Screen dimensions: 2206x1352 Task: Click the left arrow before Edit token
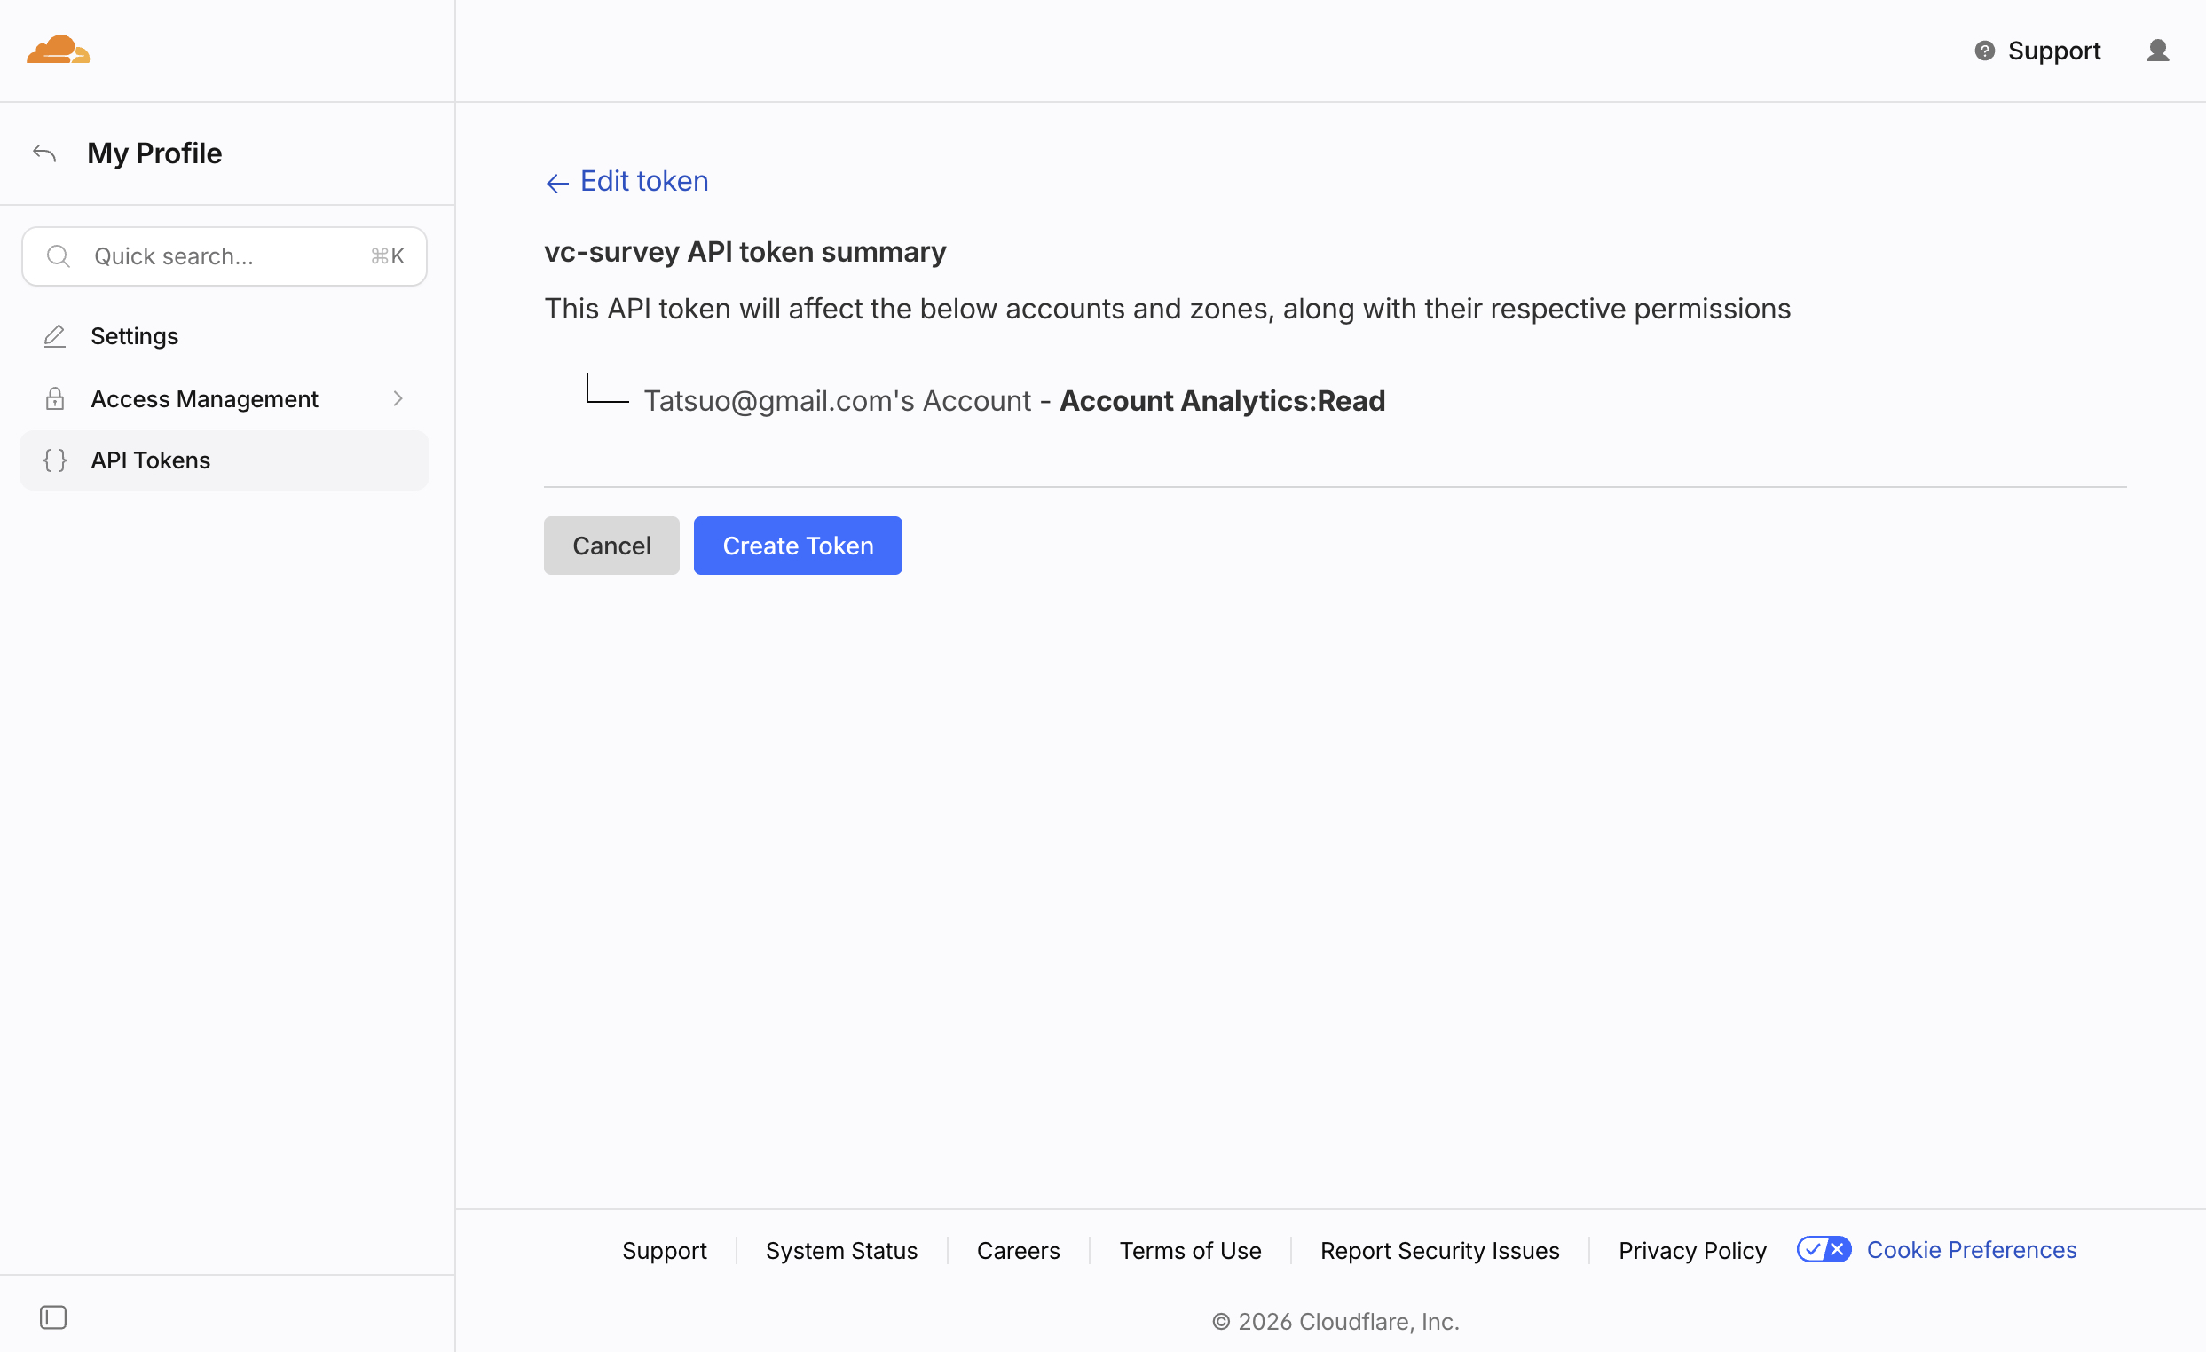point(557,184)
